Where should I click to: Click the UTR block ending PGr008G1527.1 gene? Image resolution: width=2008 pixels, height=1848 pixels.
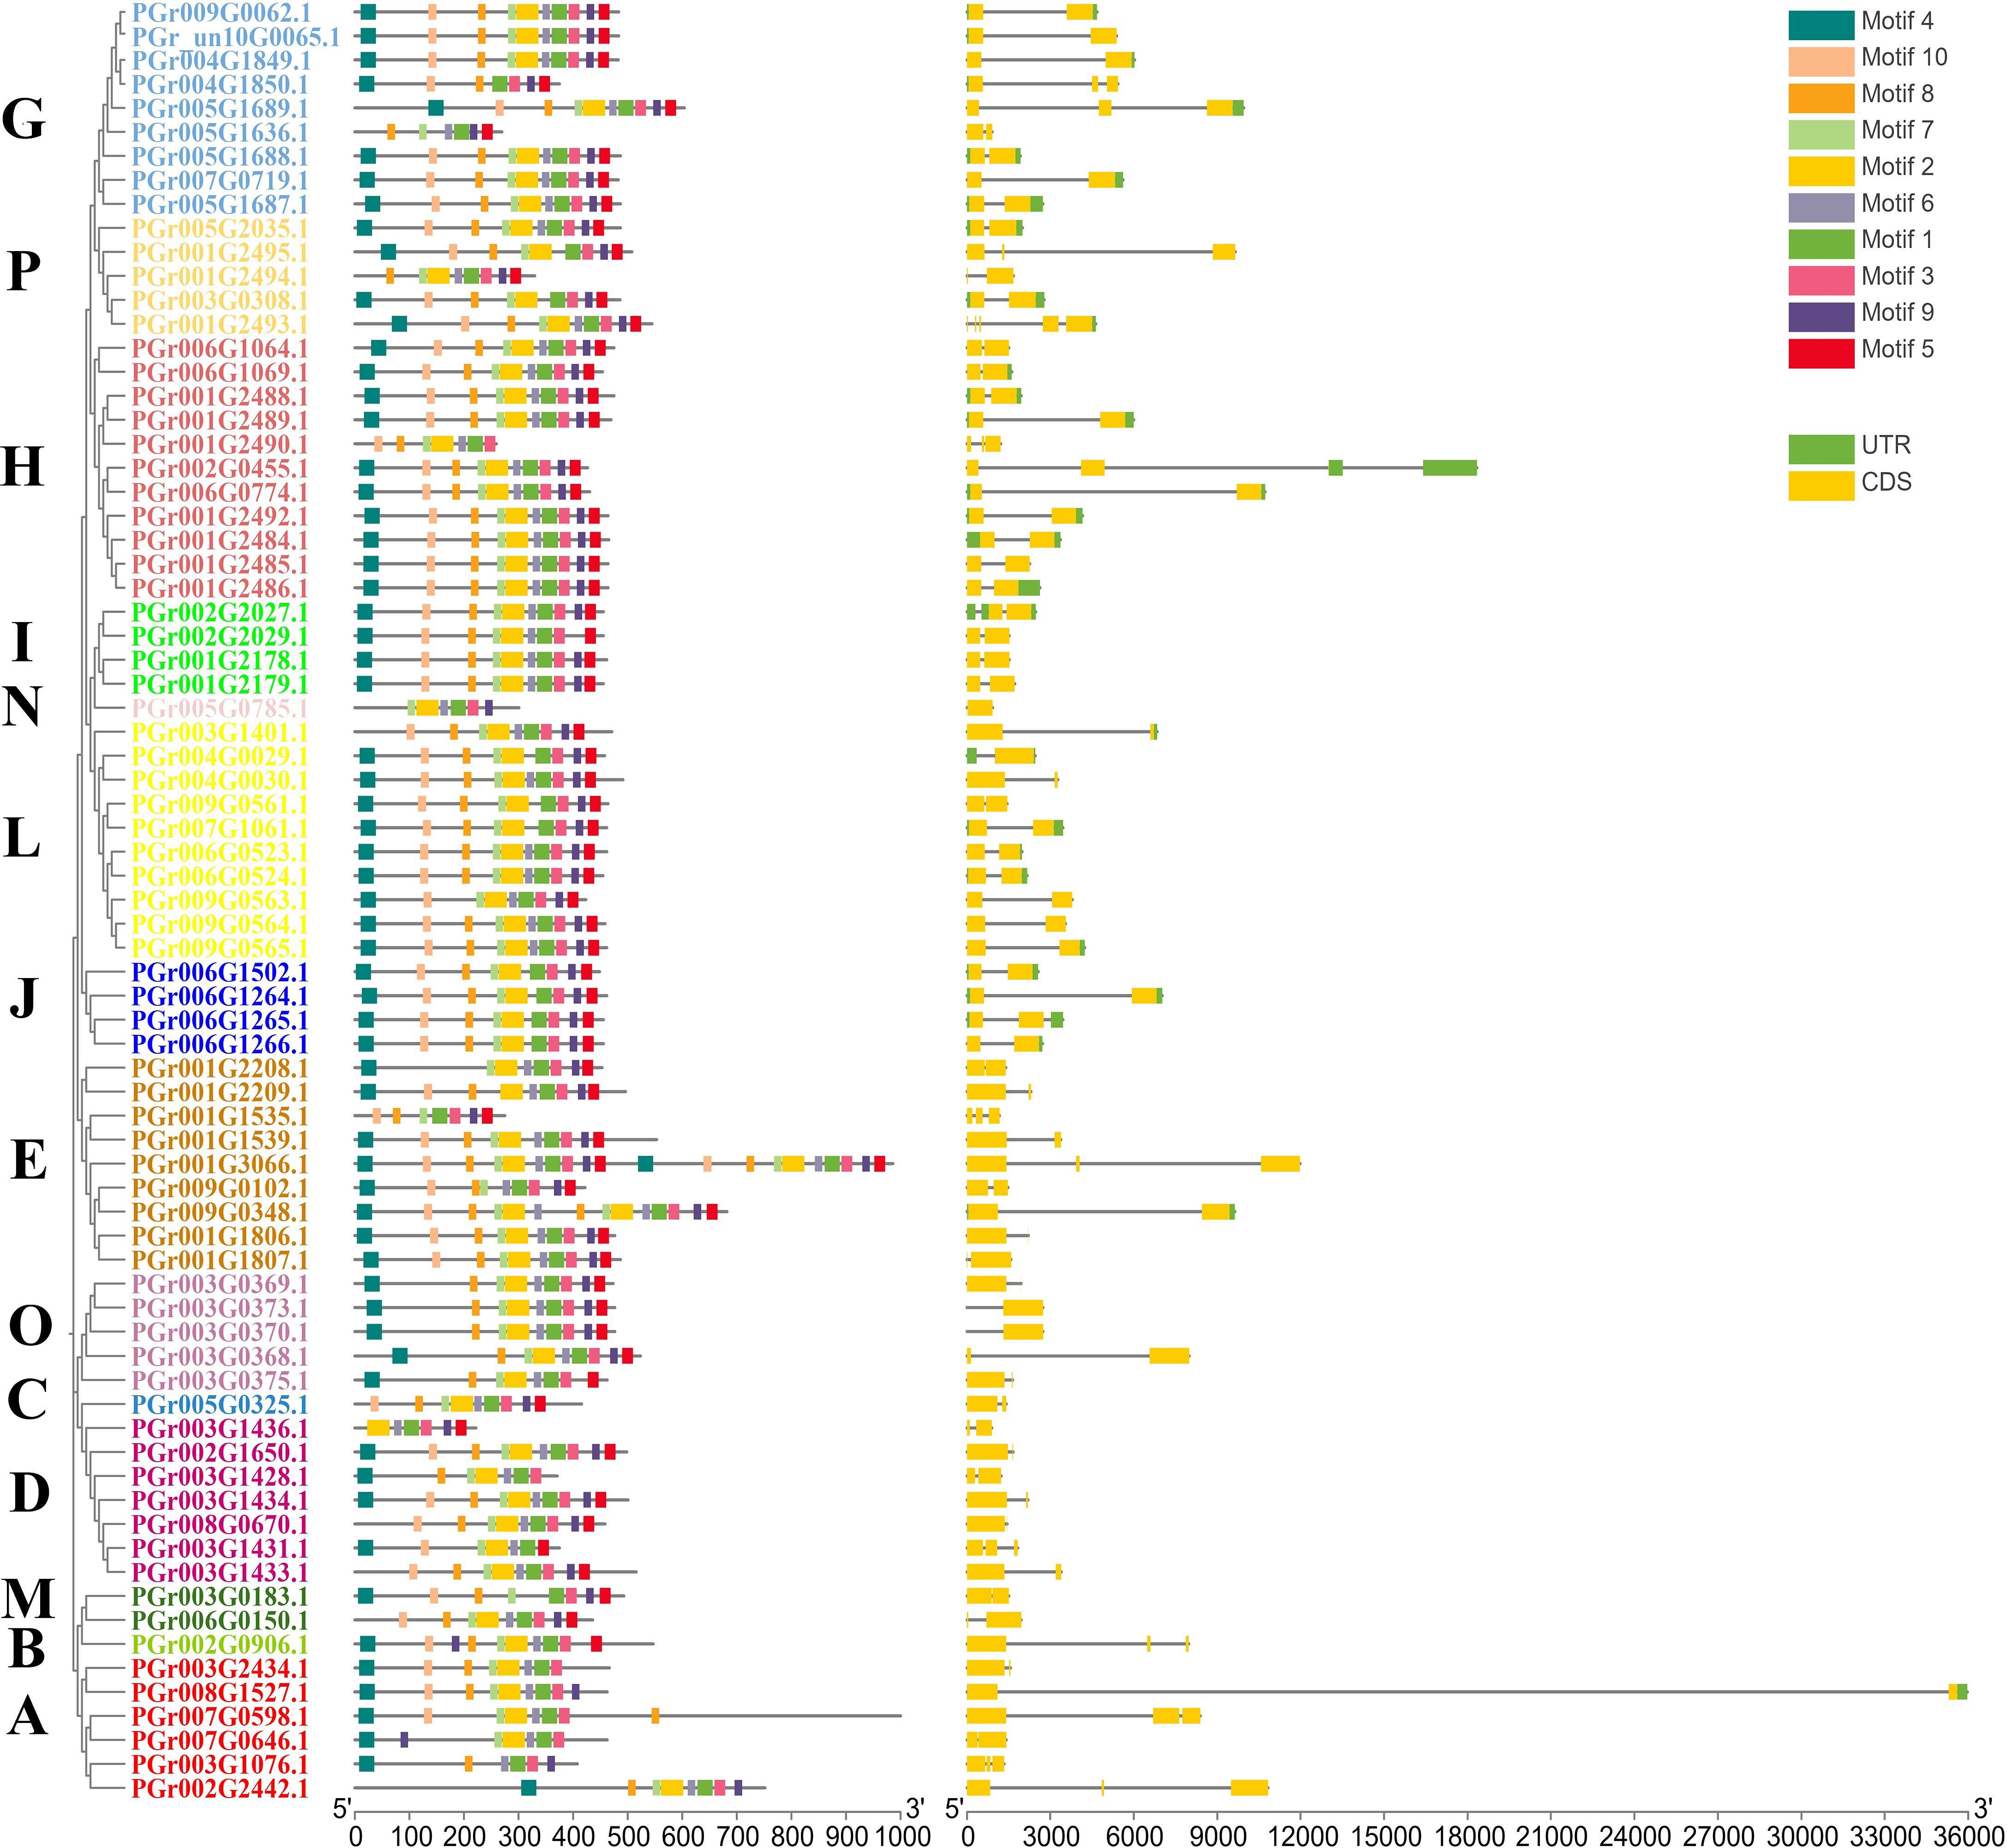click(1962, 1692)
